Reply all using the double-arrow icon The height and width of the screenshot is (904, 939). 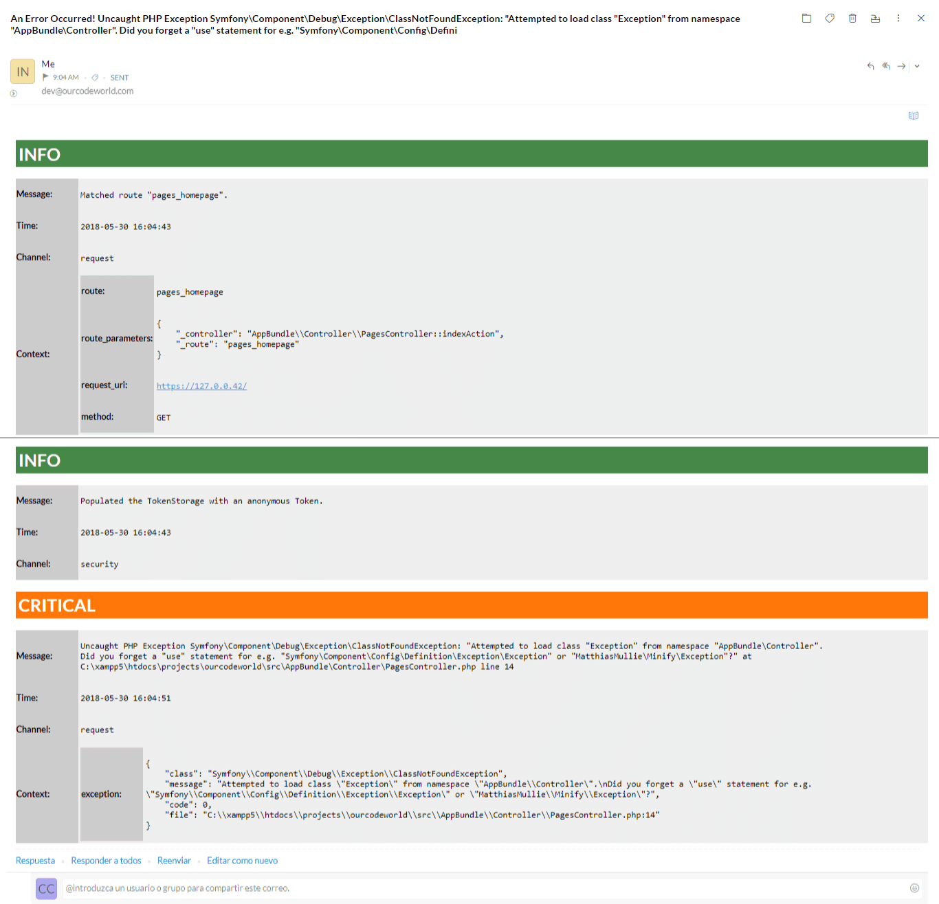pos(886,67)
